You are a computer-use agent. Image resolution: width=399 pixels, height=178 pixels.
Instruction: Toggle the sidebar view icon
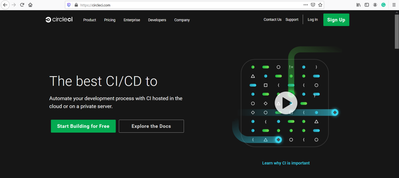click(x=367, y=5)
